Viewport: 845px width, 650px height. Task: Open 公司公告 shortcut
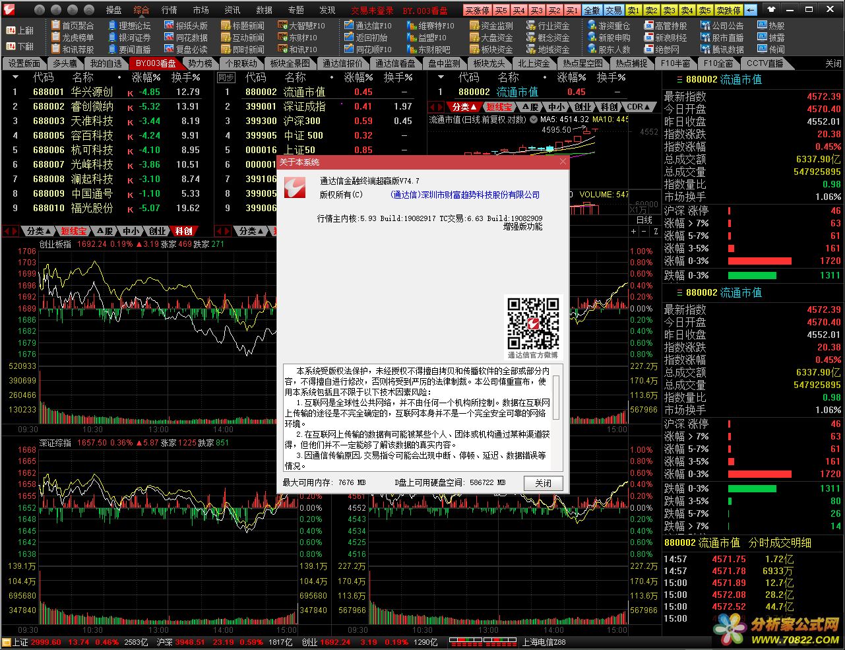pyautogui.click(x=722, y=26)
